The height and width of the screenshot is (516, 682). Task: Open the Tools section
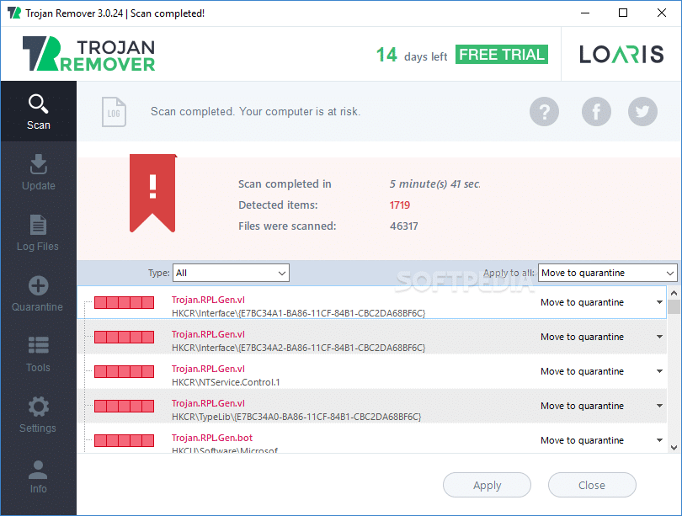(38, 354)
